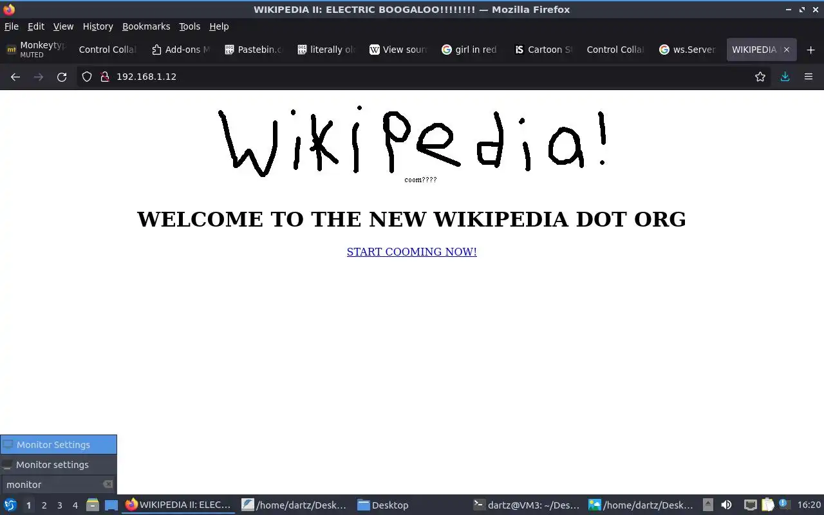Reload the current page
824x515 pixels.
click(62, 77)
